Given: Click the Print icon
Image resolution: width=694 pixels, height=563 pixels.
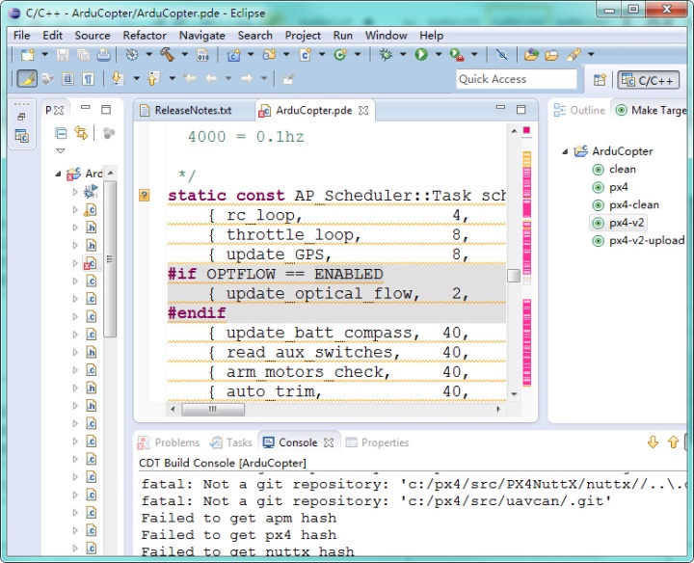Looking at the screenshot, I should tap(103, 54).
